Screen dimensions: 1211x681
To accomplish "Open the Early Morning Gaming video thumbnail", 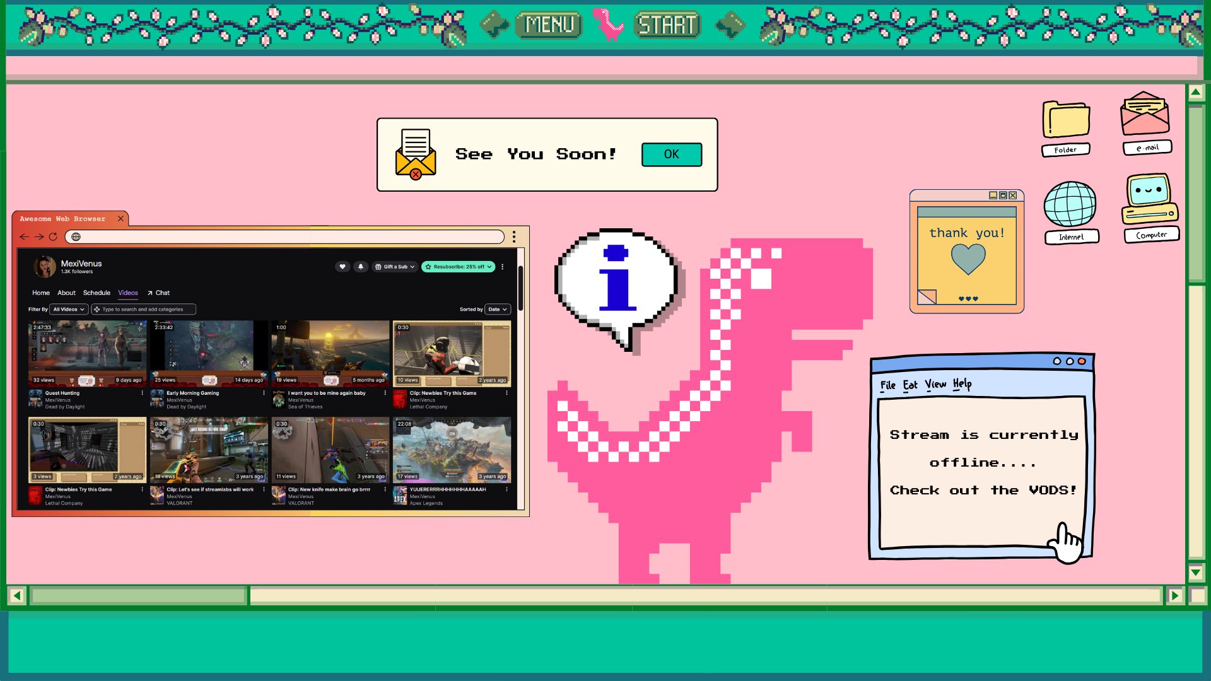I will 209,353.
